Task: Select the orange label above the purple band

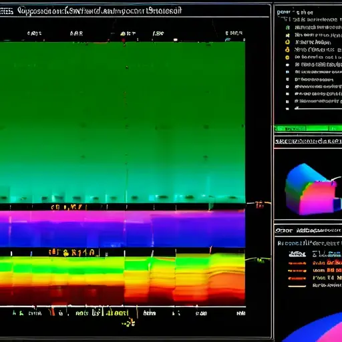Action: 69,207
